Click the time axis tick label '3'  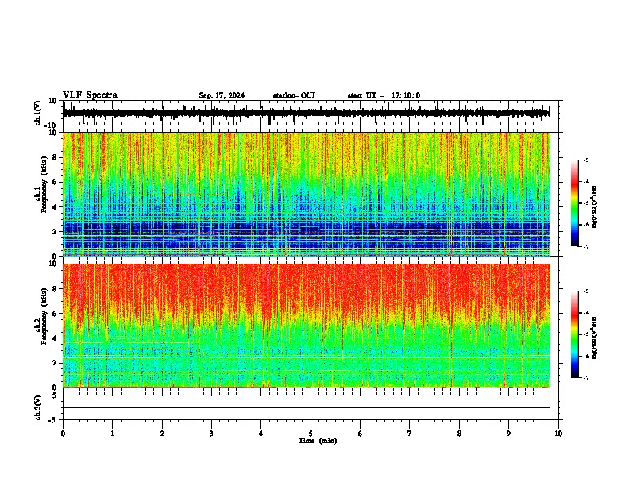pos(211,434)
